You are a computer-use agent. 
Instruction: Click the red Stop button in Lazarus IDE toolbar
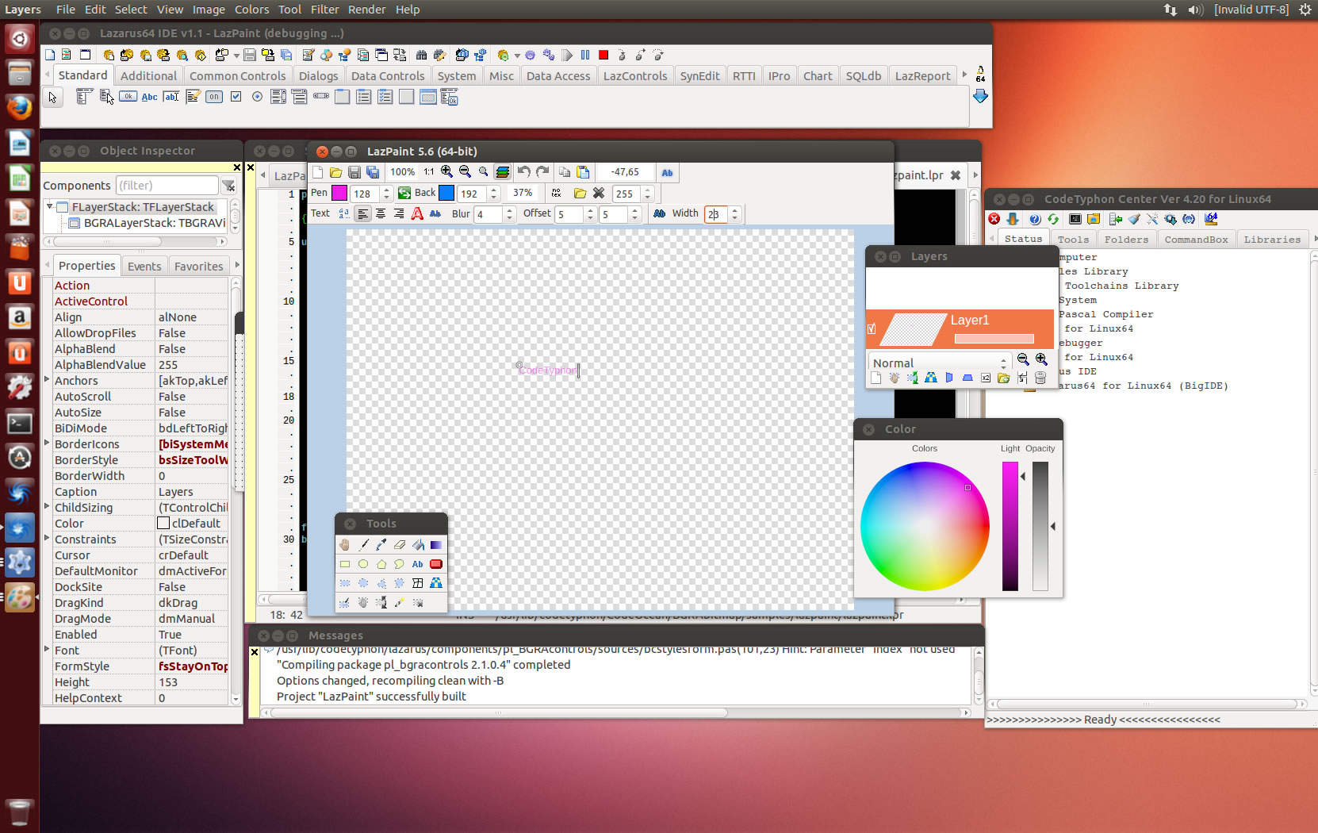tap(603, 55)
